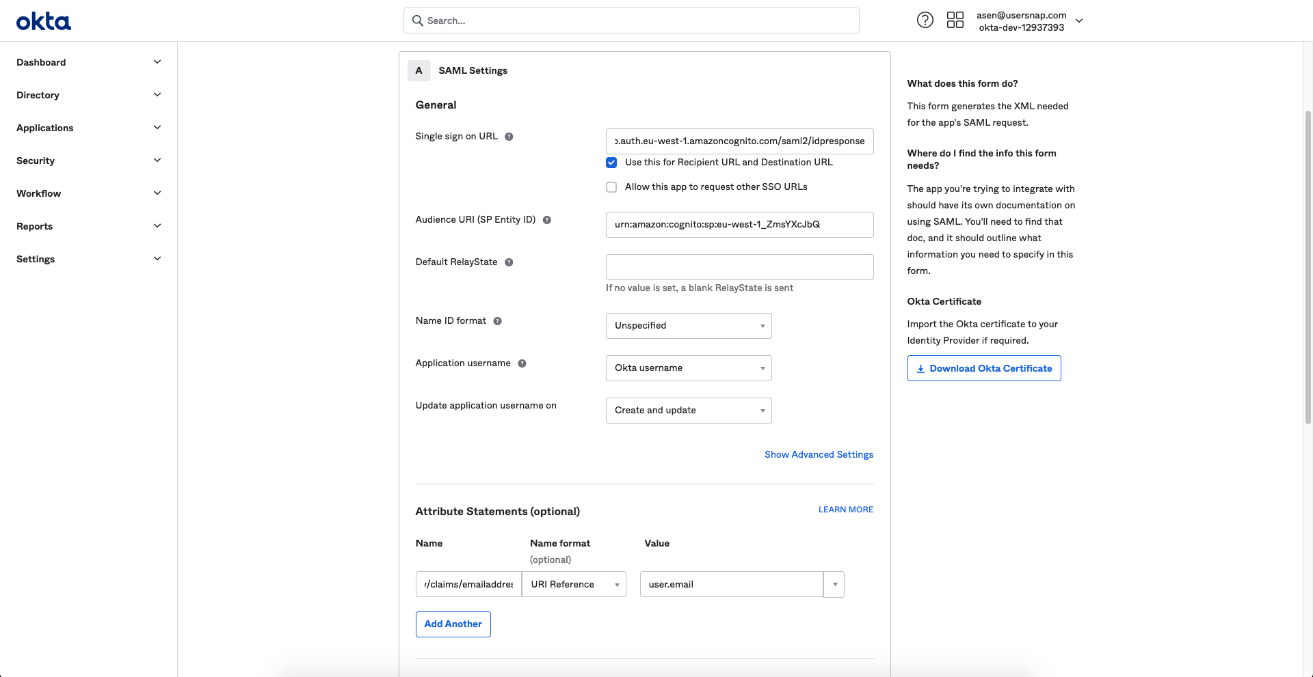
Task: Open the apps grid icon in header
Action: click(x=955, y=20)
